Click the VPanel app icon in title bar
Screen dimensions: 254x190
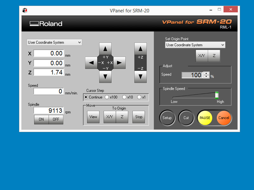(25, 10)
